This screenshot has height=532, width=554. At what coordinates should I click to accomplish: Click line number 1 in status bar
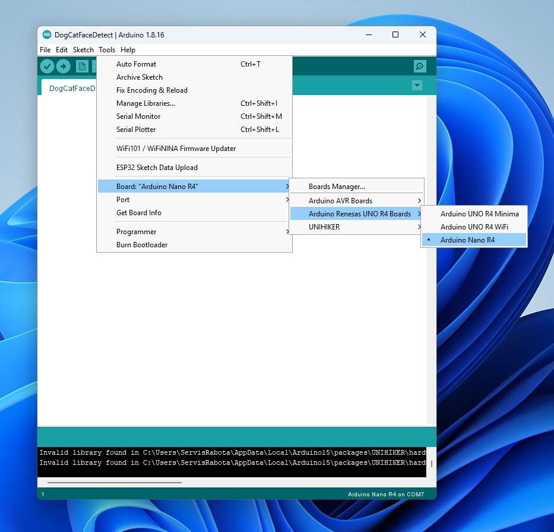pyautogui.click(x=43, y=494)
